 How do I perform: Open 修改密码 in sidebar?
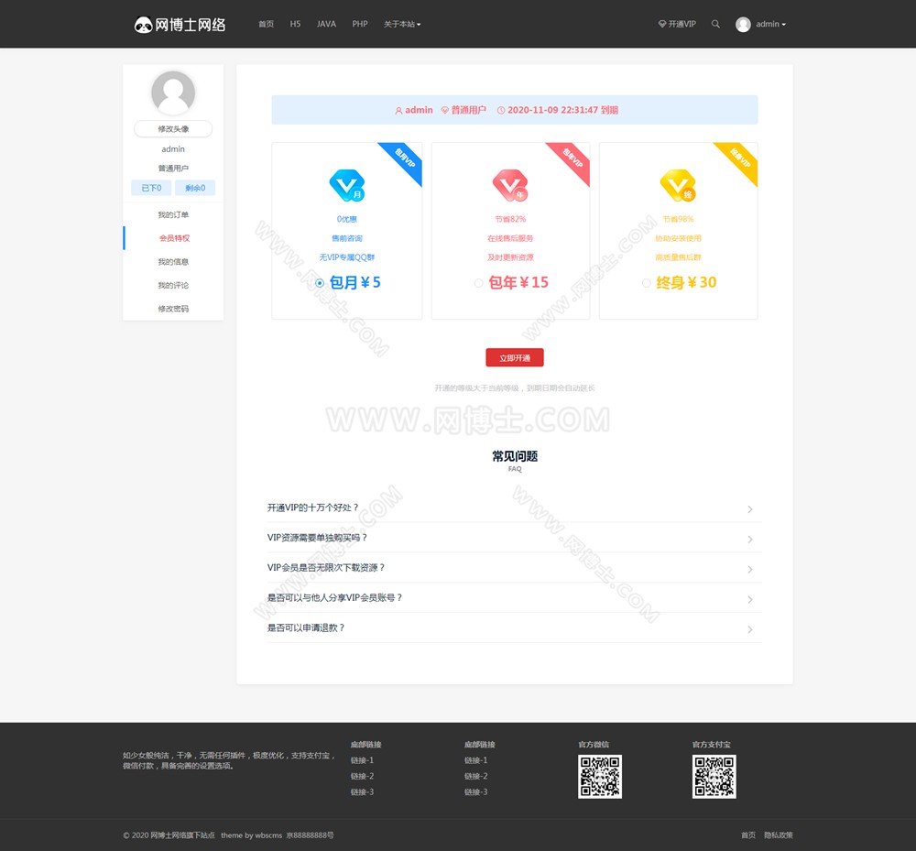point(173,309)
